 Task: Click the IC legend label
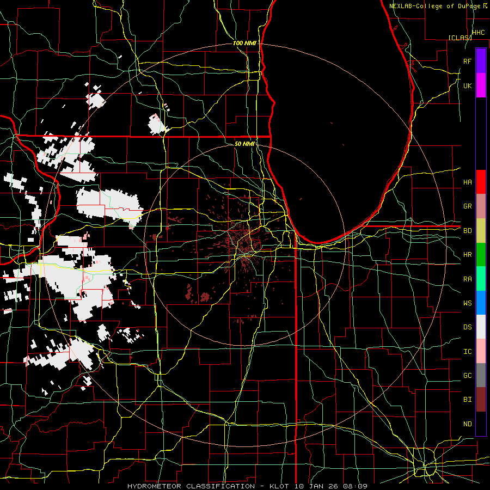point(467,351)
